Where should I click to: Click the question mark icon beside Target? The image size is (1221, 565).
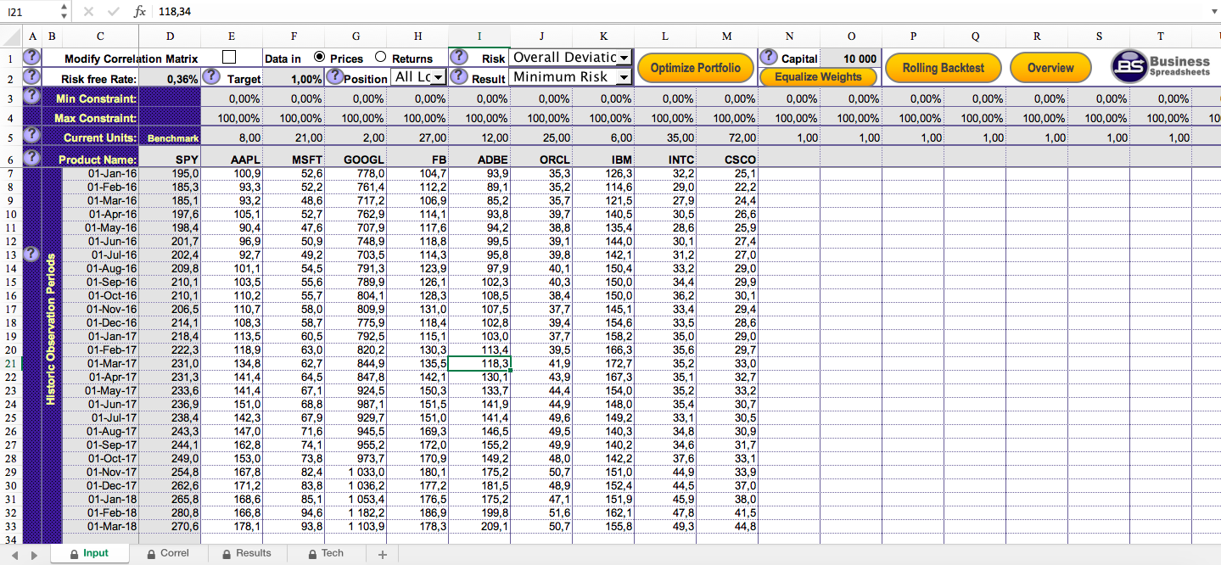click(x=212, y=77)
